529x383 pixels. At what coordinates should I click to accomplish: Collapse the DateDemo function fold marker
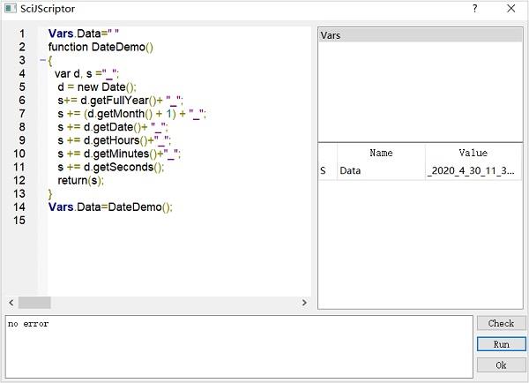point(43,61)
